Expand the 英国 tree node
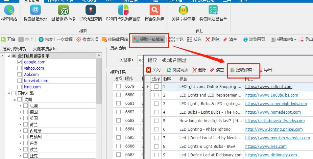This screenshot has height=159, width=313. pos(20,118)
